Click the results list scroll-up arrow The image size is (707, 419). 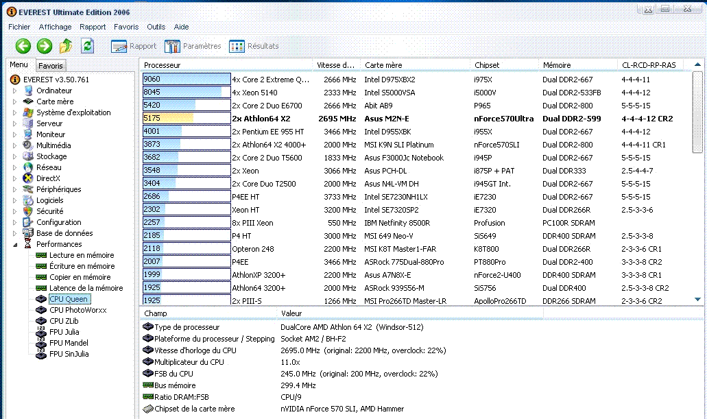697,65
